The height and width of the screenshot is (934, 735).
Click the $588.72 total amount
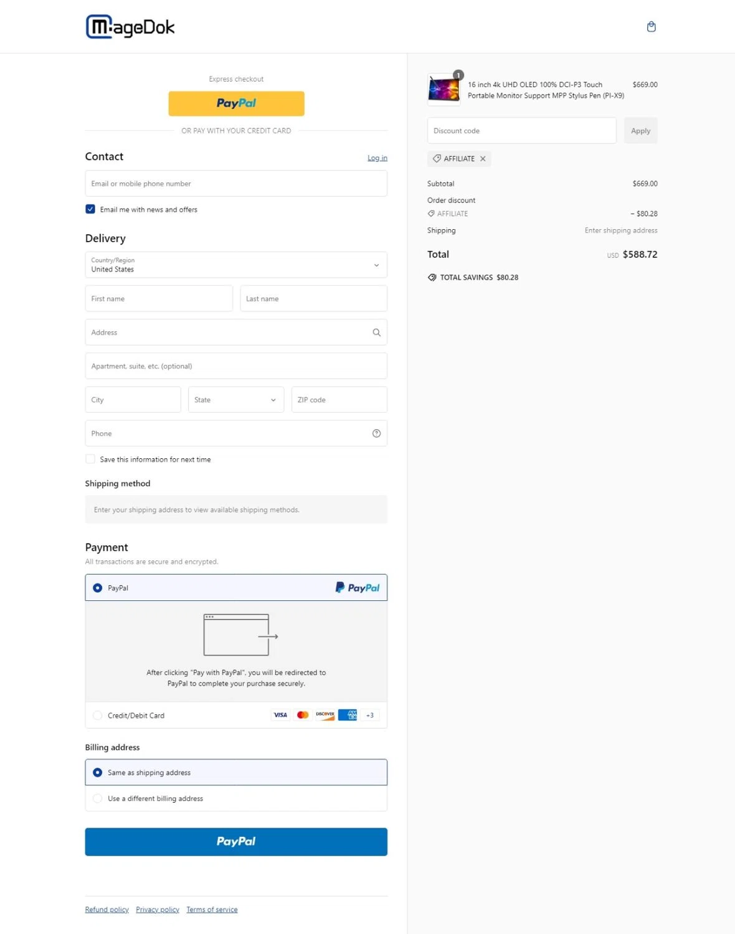tap(640, 255)
